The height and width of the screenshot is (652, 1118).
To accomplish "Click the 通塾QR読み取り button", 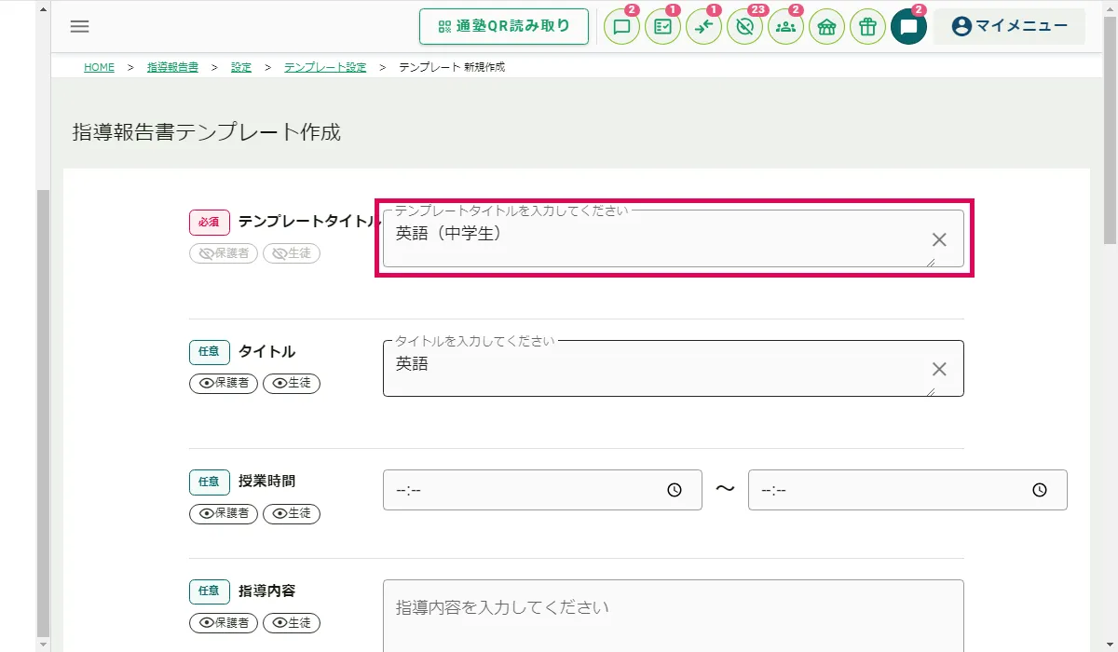I will pos(504,26).
